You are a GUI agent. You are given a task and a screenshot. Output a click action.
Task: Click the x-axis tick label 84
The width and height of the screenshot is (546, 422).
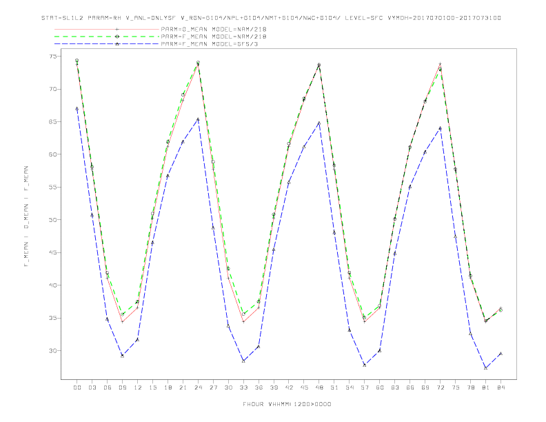point(501,388)
